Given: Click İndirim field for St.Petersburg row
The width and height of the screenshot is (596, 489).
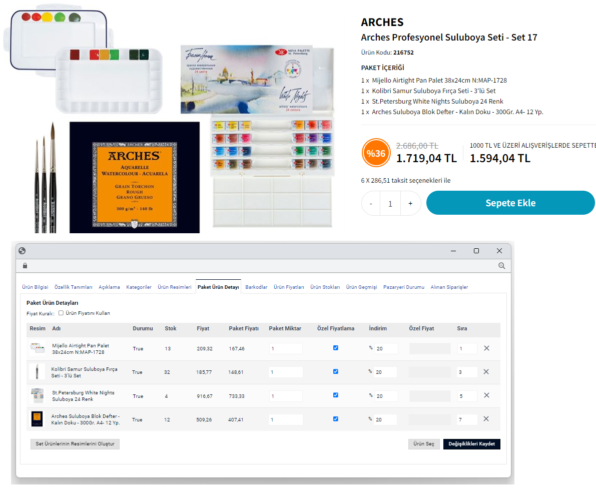Looking at the screenshot, I should (x=386, y=396).
